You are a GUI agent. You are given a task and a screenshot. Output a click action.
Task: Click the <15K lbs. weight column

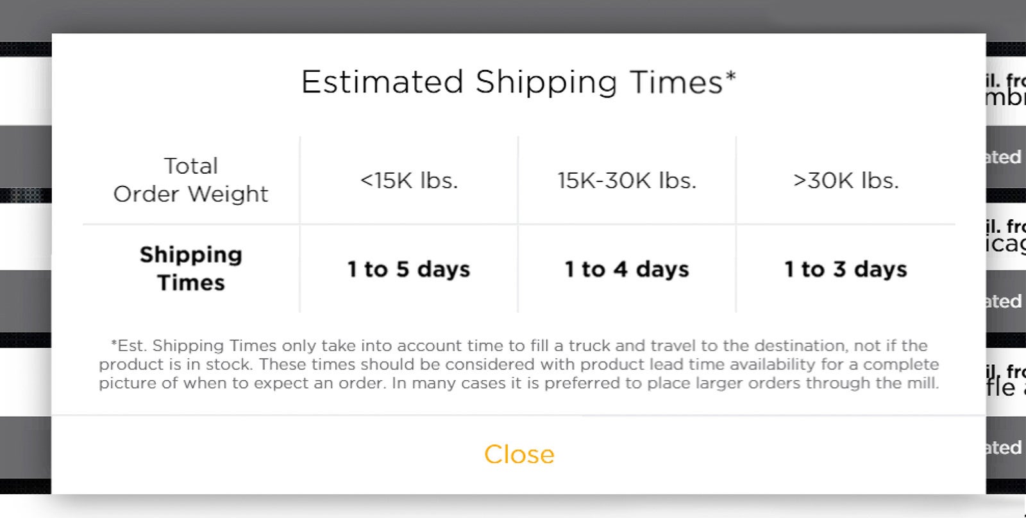[x=408, y=180]
